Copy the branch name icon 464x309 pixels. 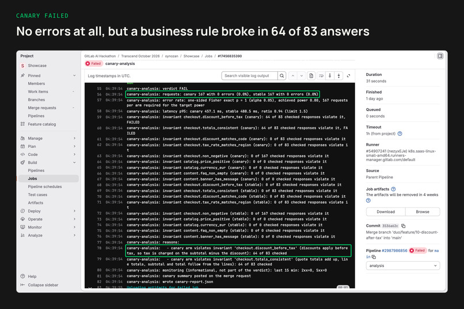click(374, 257)
